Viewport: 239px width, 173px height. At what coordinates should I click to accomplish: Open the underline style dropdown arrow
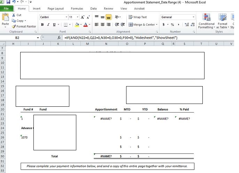pos(59,24)
